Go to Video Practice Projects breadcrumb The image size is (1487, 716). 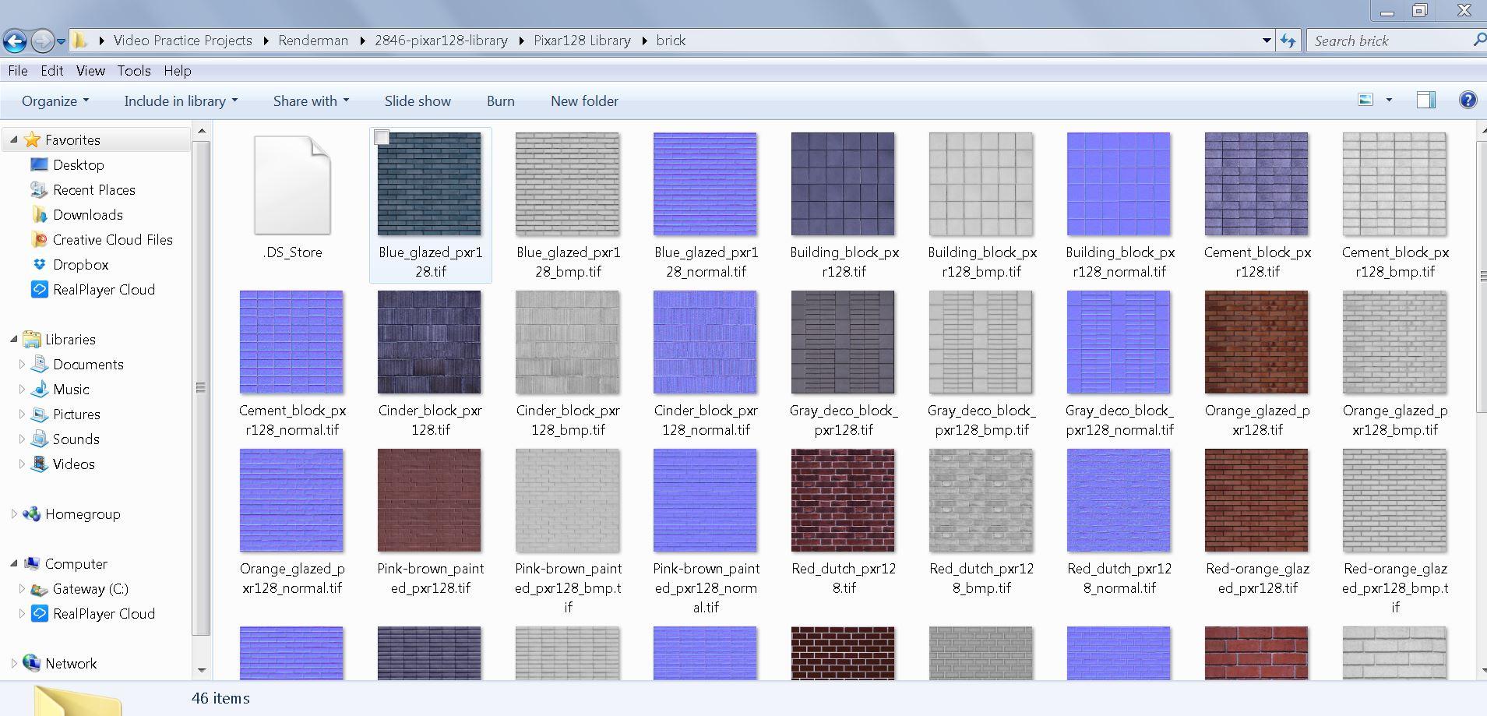(x=183, y=41)
